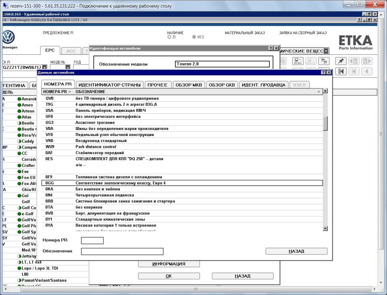Click the green dot beside Eos
This screenshot has width=387, height=295.
tap(19, 171)
